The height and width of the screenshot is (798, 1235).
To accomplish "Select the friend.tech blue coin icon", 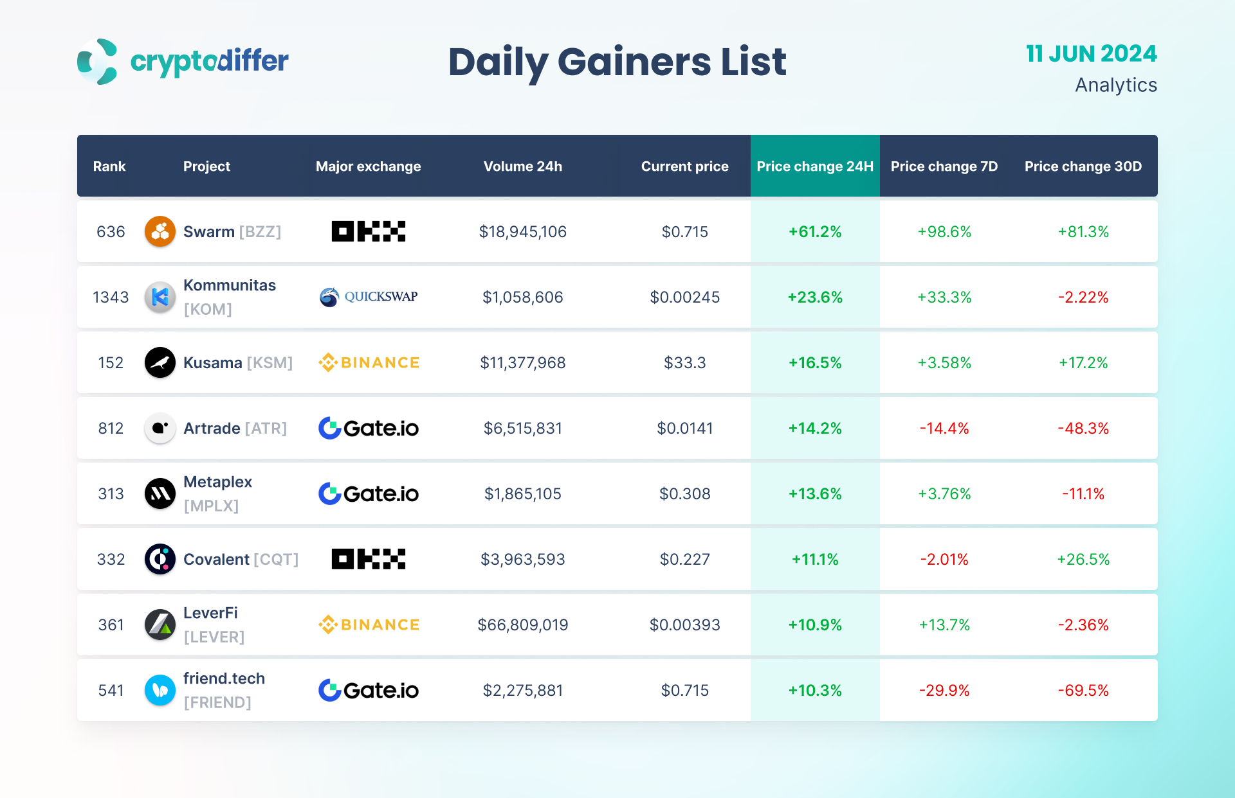I will click(x=160, y=690).
